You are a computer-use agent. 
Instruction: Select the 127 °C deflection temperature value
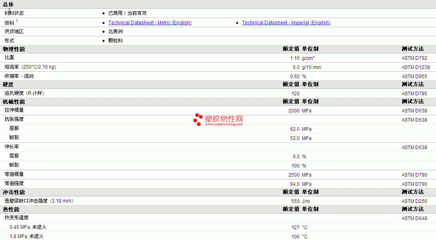(300, 228)
